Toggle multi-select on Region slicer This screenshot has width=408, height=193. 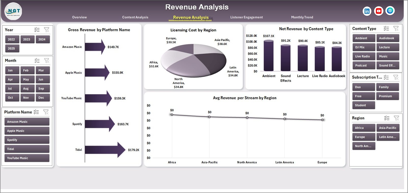tap(387, 118)
